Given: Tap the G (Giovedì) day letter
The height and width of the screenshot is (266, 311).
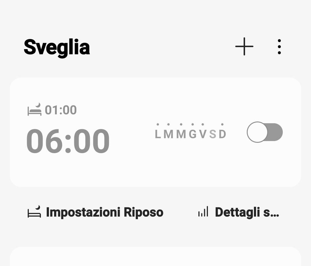Looking at the screenshot, I should point(193,134).
